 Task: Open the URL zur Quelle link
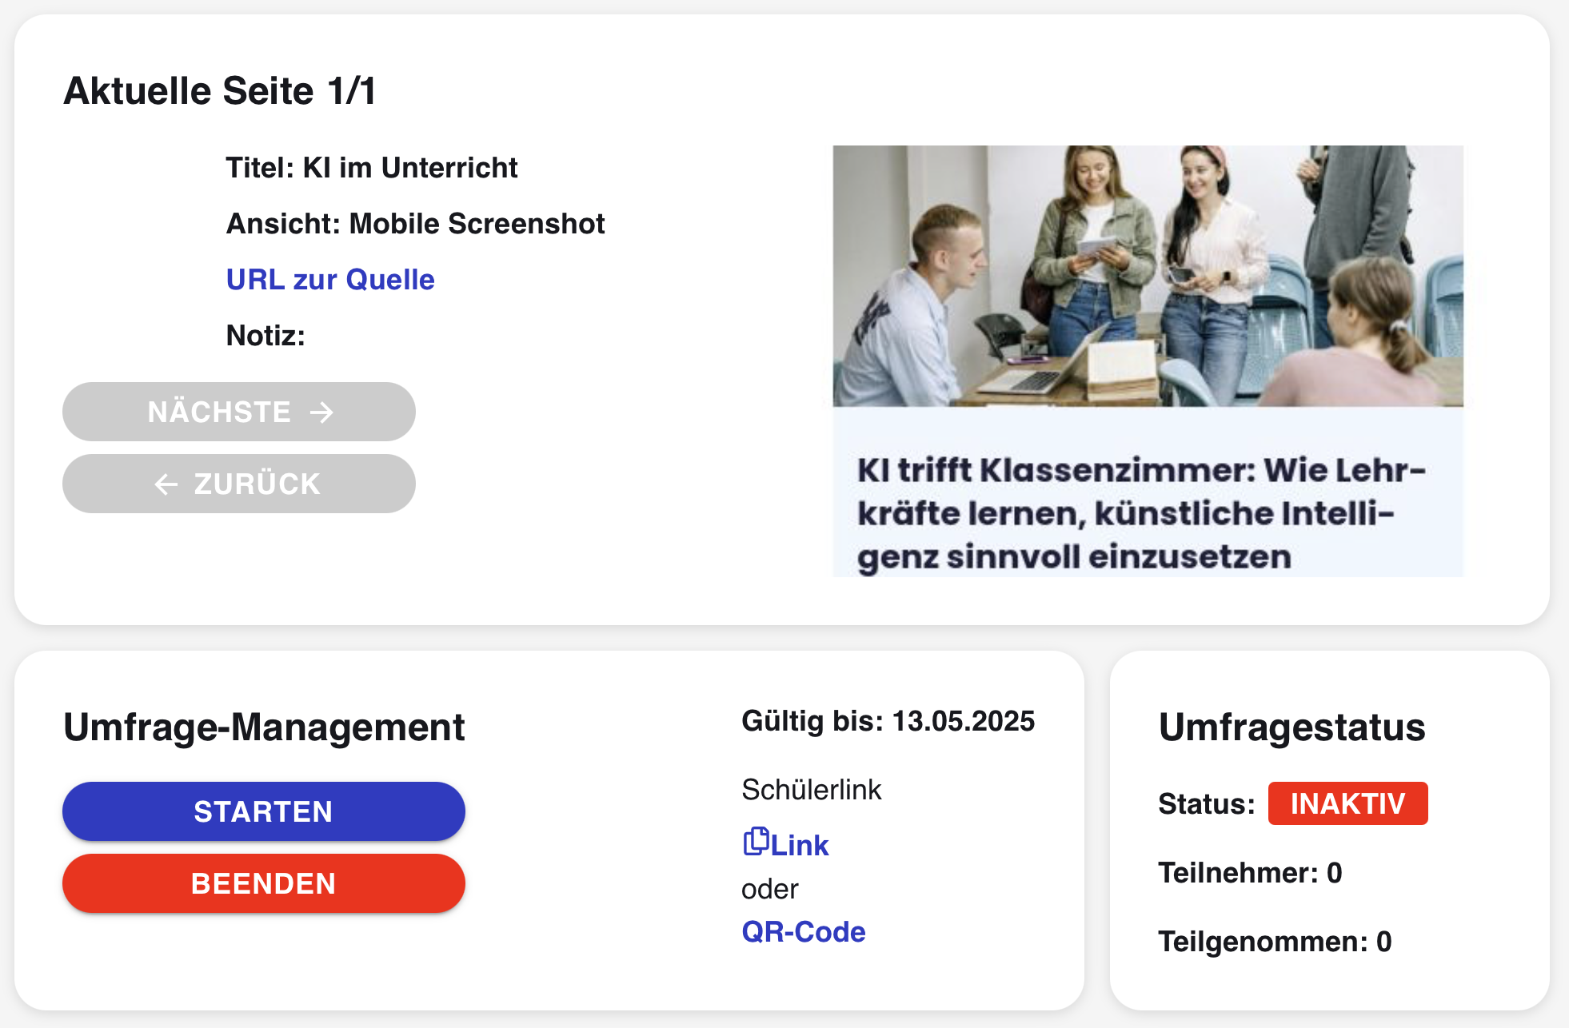coord(330,280)
